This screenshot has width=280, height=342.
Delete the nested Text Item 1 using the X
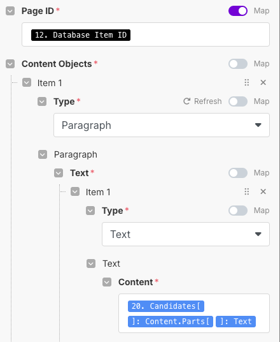point(263,191)
